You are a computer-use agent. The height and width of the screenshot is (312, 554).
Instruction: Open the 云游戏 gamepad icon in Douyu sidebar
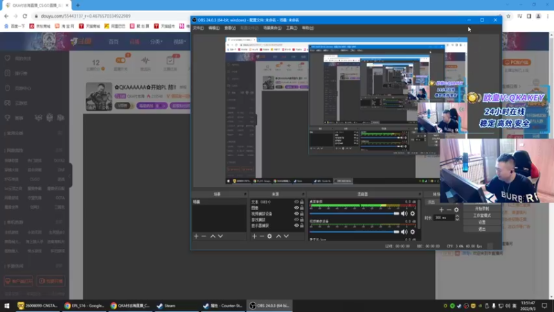[8, 103]
